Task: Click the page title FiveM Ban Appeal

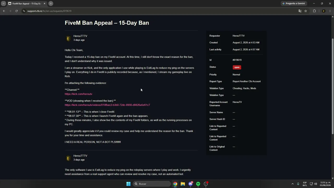Action: (x=107, y=23)
